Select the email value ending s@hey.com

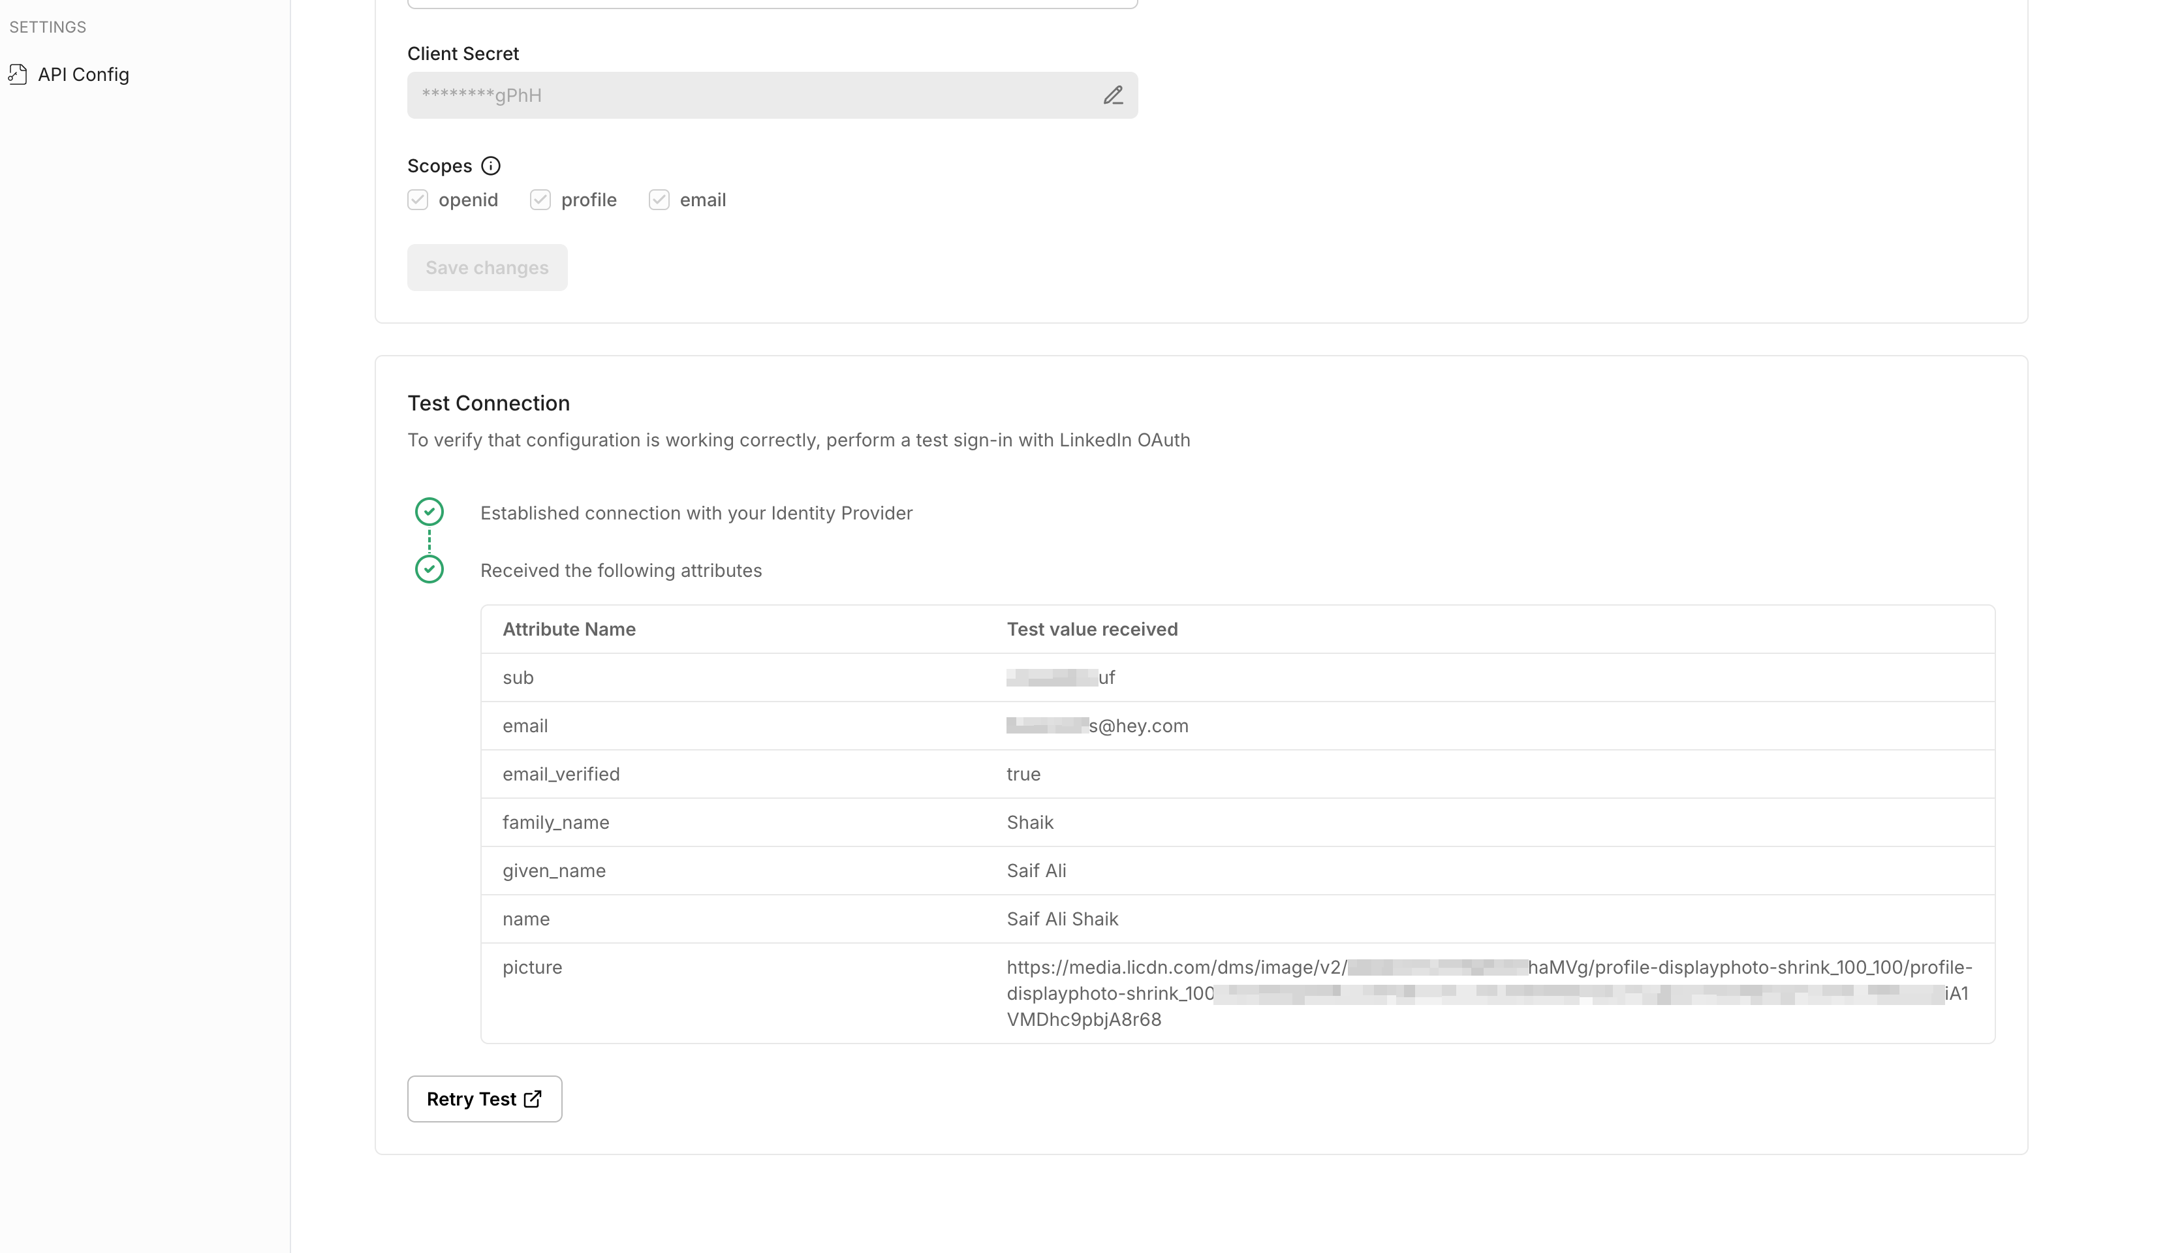pyautogui.click(x=1097, y=726)
